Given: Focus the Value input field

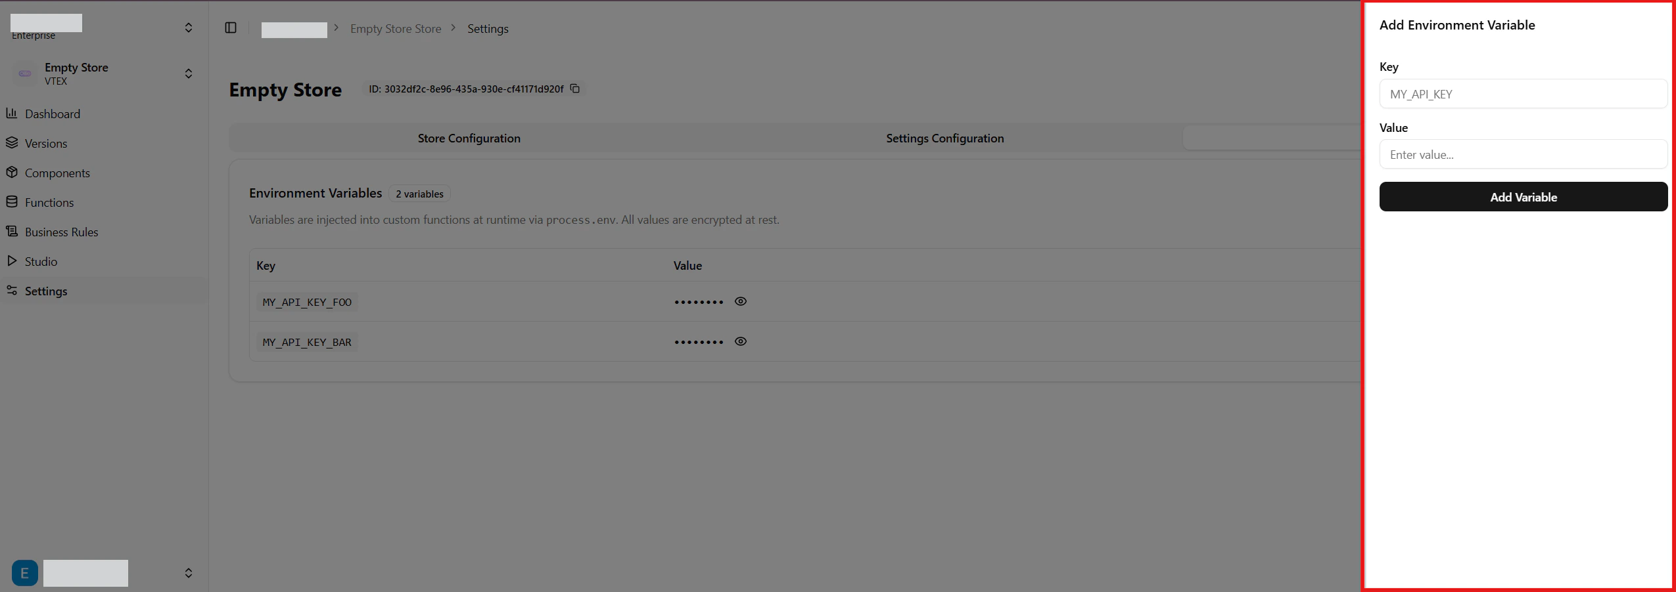Looking at the screenshot, I should [x=1523, y=154].
